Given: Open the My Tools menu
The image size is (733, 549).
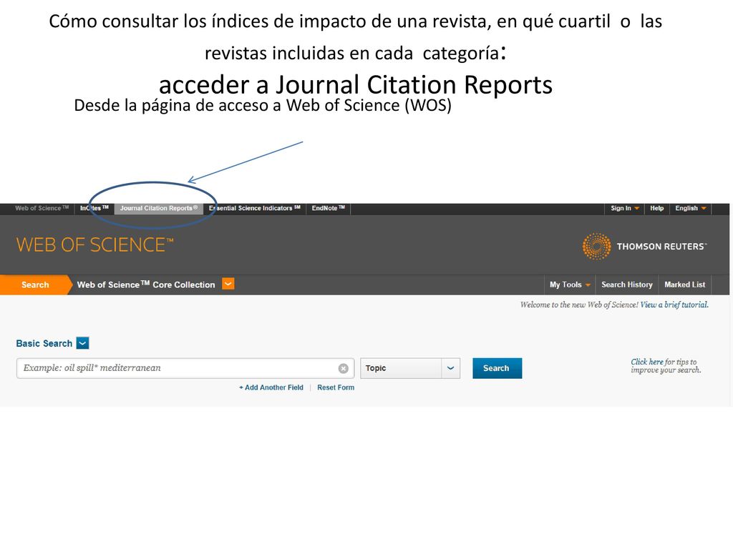Looking at the screenshot, I should 570,285.
